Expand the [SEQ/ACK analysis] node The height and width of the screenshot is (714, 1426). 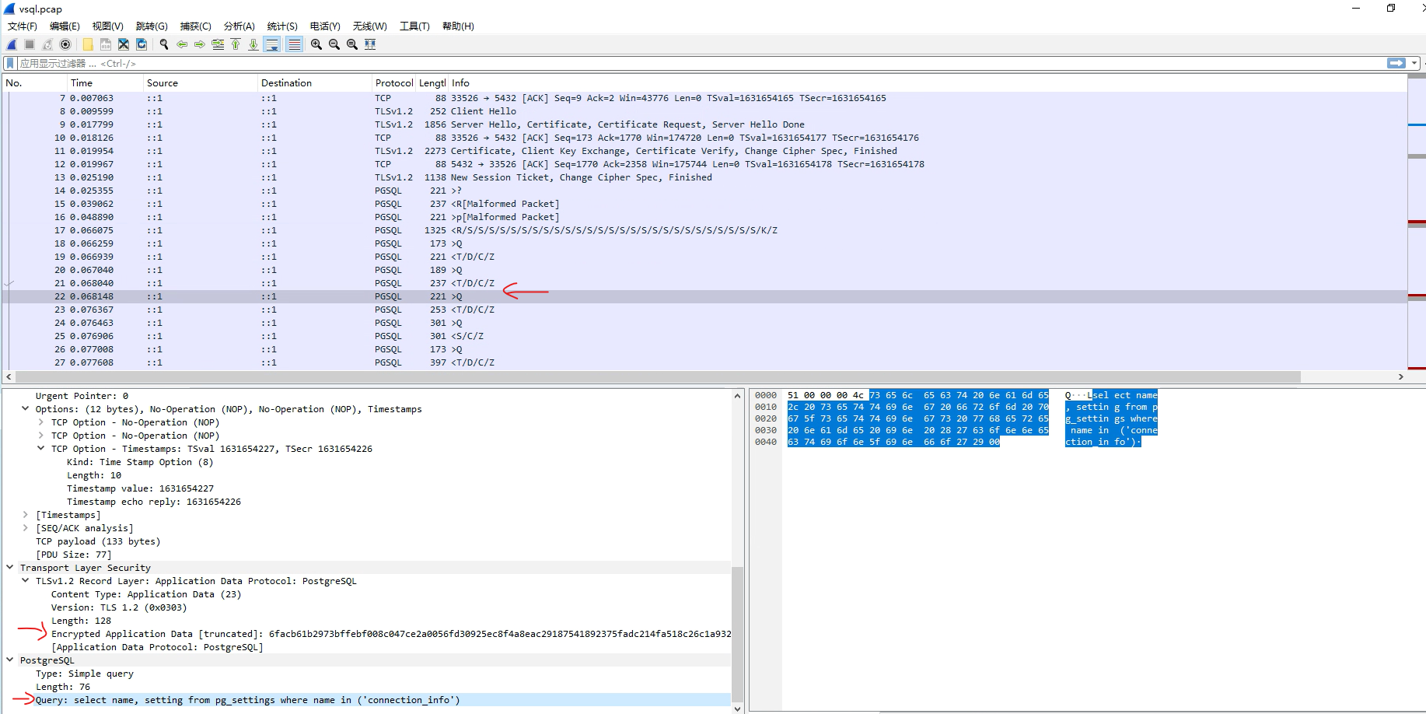[x=25, y=528]
